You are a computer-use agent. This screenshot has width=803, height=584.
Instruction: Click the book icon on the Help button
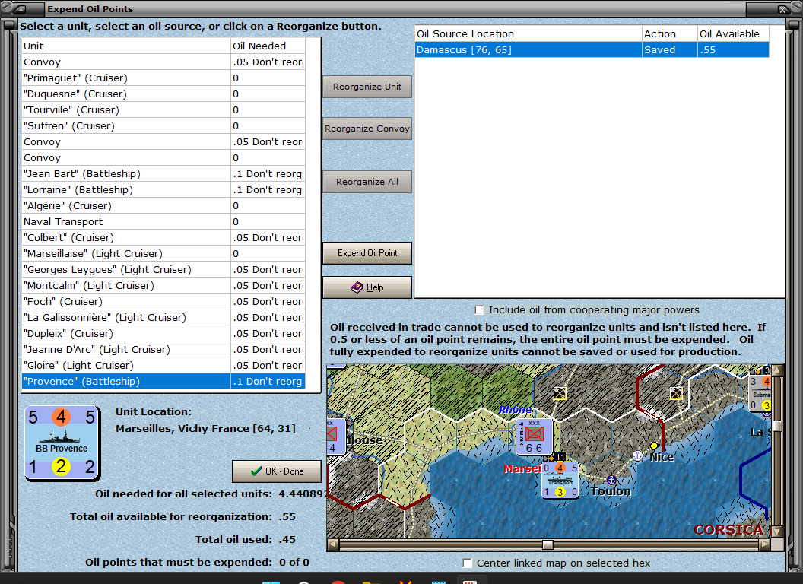pyautogui.click(x=357, y=287)
